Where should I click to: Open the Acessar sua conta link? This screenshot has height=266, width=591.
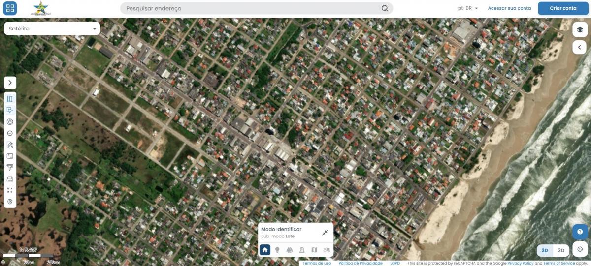click(509, 8)
